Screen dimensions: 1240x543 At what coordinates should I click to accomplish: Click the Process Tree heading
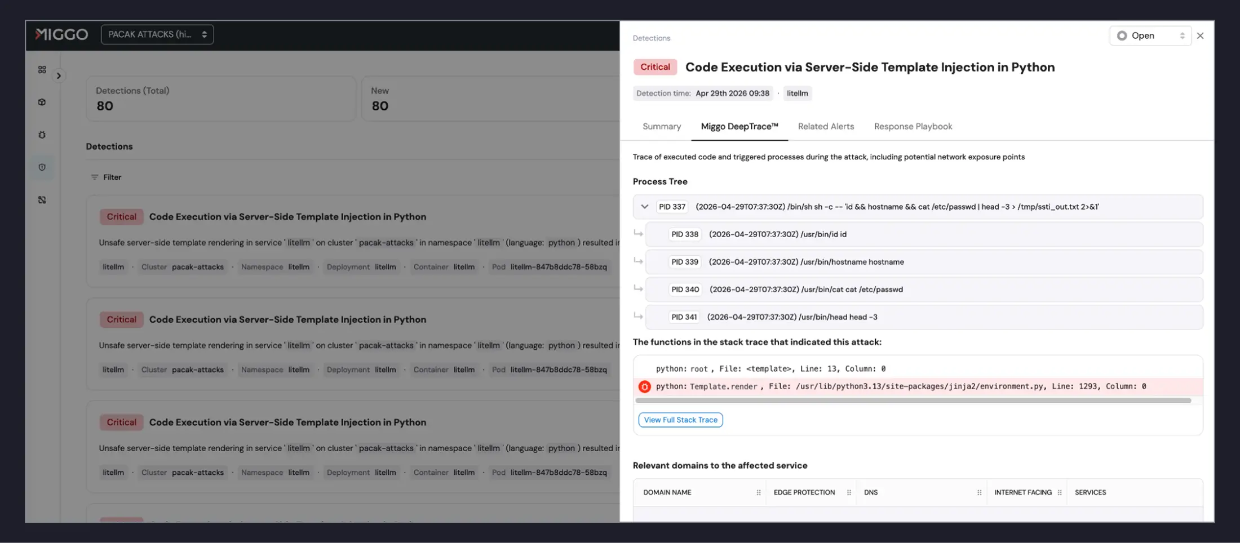tap(659, 181)
